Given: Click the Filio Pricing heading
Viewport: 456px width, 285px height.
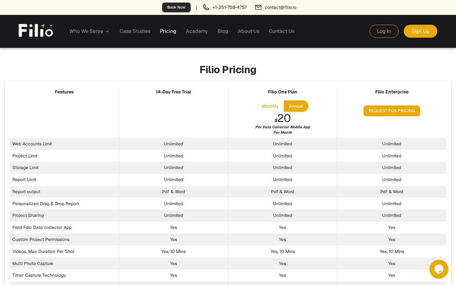Looking at the screenshot, I should coord(228,70).
